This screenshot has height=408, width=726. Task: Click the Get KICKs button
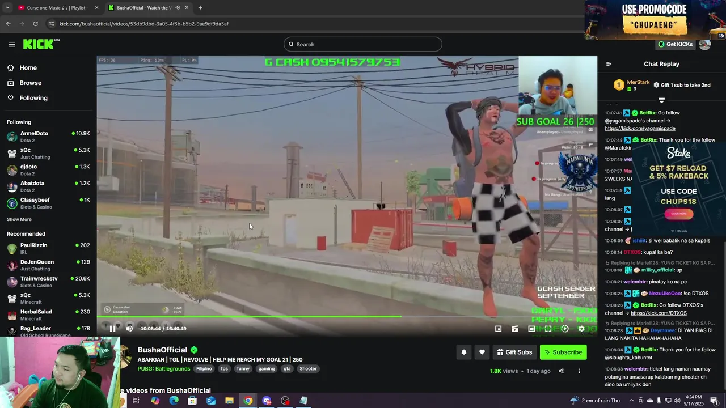point(676,44)
